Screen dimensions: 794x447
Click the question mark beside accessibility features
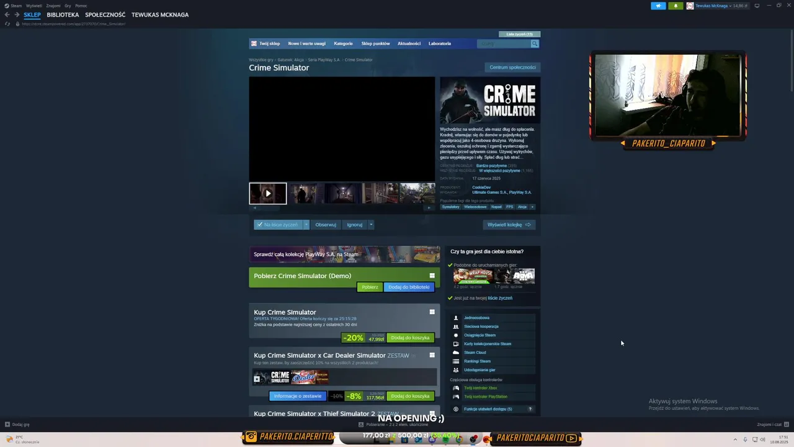(530, 409)
